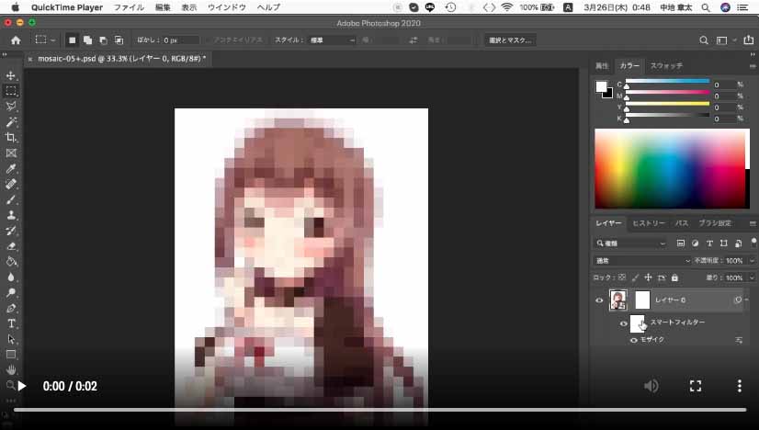Toggle モザイク filter visibility eye
This screenshot has width=759, height=430.
(634, 340)
